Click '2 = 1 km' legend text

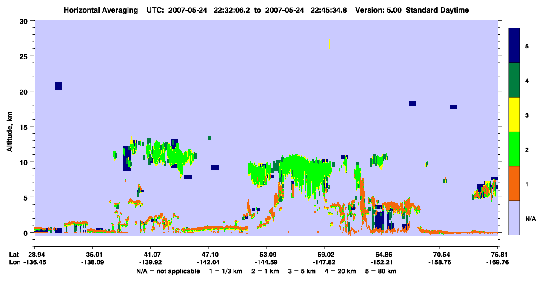(265, 271)
